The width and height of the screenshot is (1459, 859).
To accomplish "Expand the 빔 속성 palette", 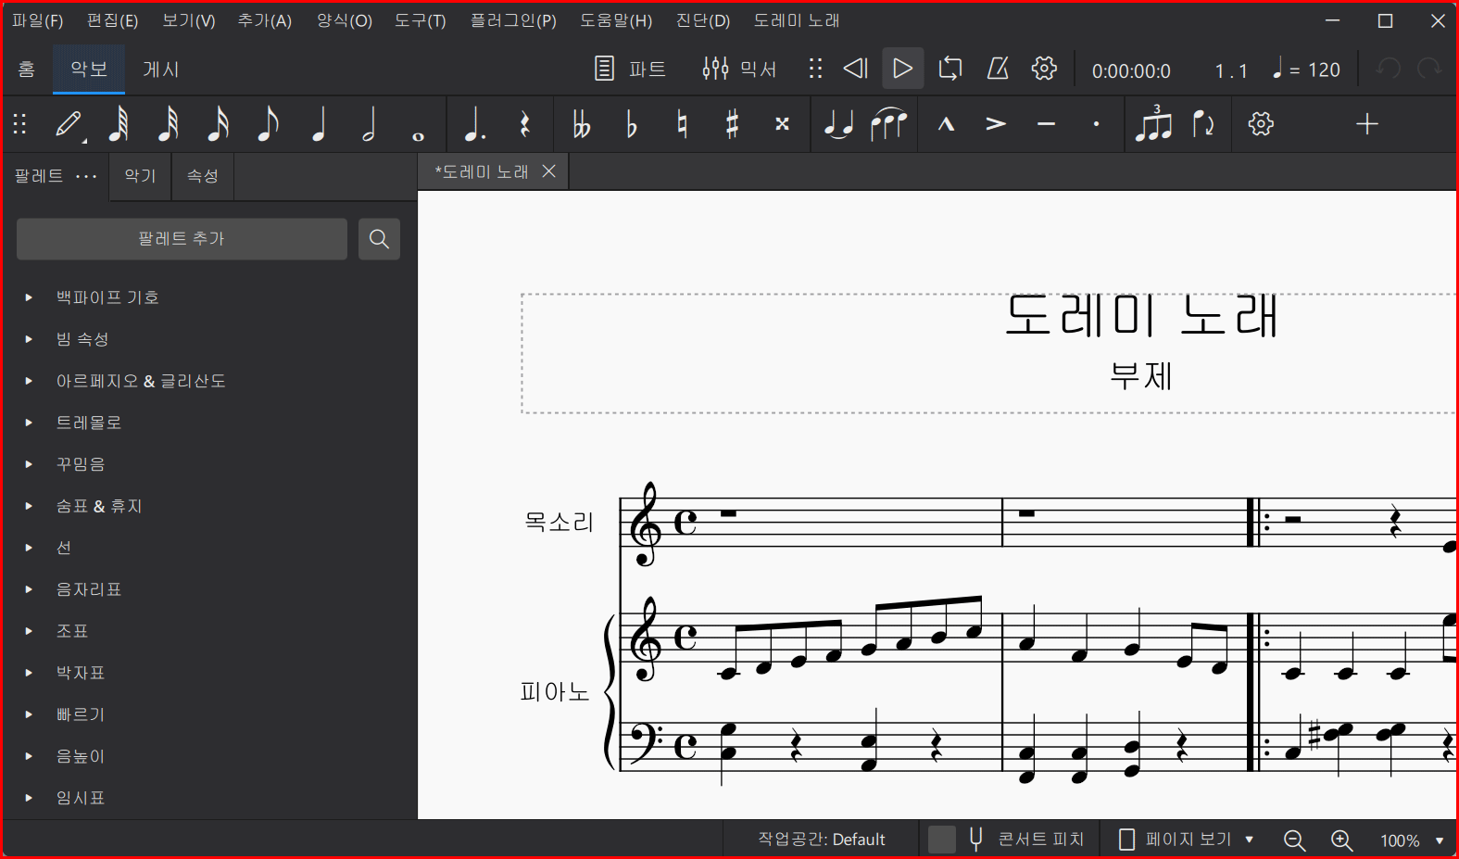I will point(29,339).
